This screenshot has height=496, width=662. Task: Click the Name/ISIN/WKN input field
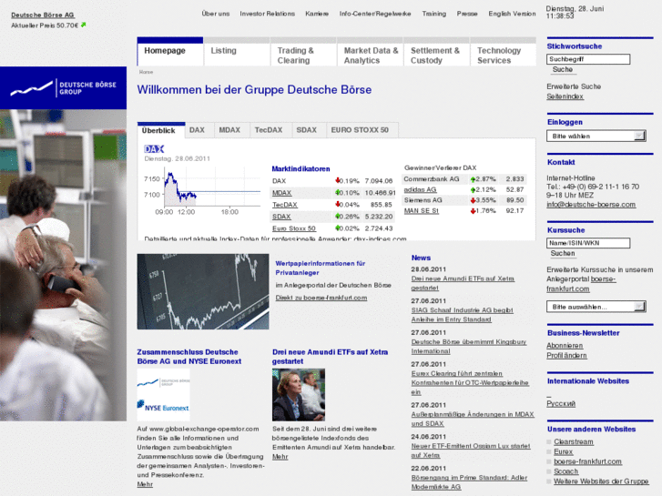[x=588, y=243]
